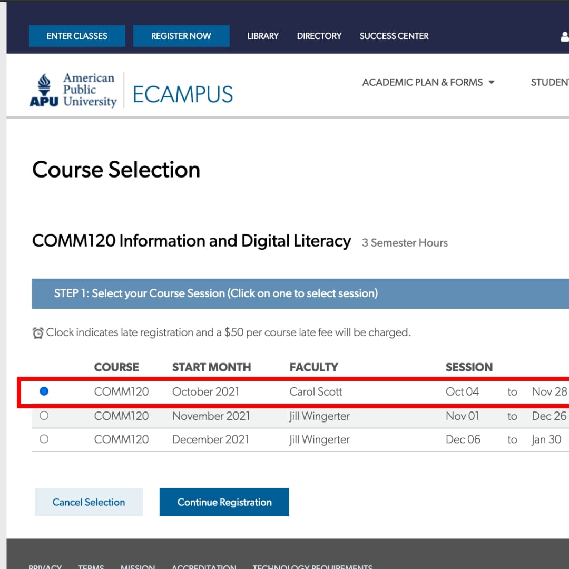
Task: Open the Academic Plan & Forms menu
Action: point(422,82)
